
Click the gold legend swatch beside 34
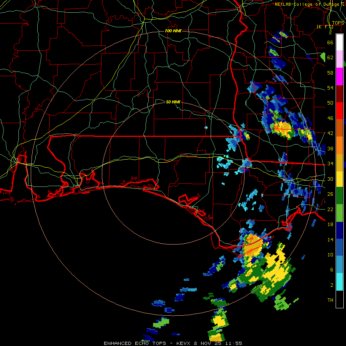coord(339,163)
